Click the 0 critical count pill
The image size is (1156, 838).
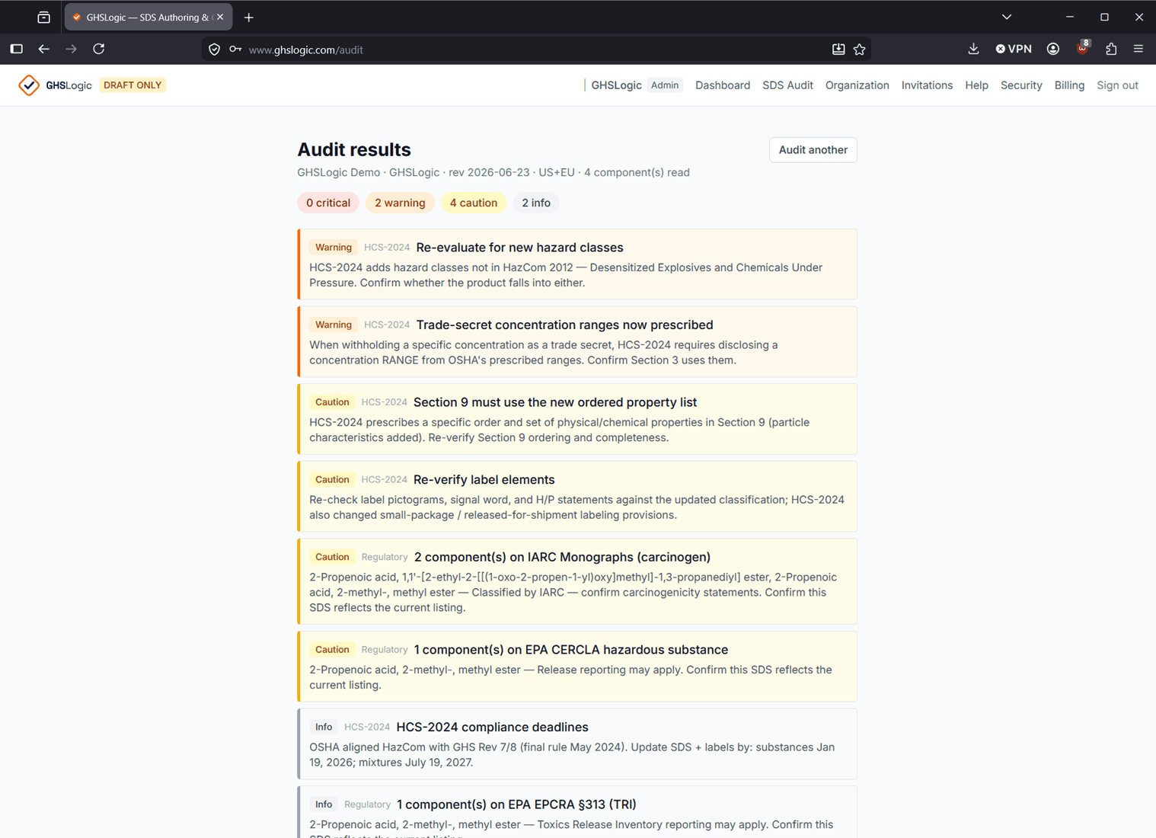[x=328, y=203]
